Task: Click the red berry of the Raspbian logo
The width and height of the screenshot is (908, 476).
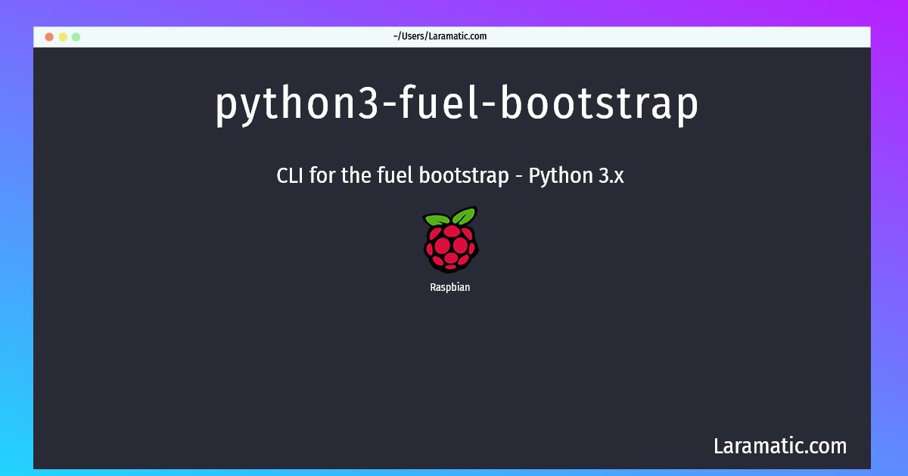Action: pyautogui.click(x=450, y=249)
